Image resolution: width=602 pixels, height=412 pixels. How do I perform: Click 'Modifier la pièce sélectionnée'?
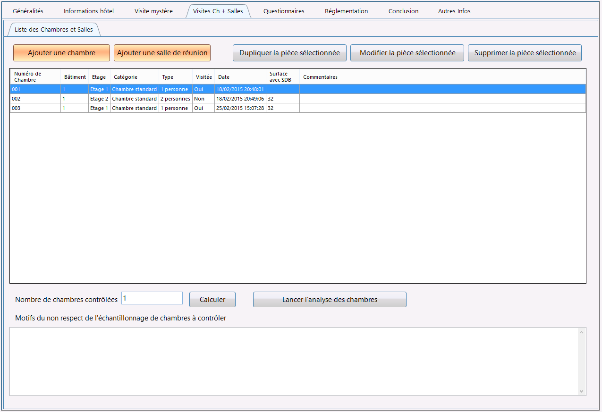coord(407,53)
